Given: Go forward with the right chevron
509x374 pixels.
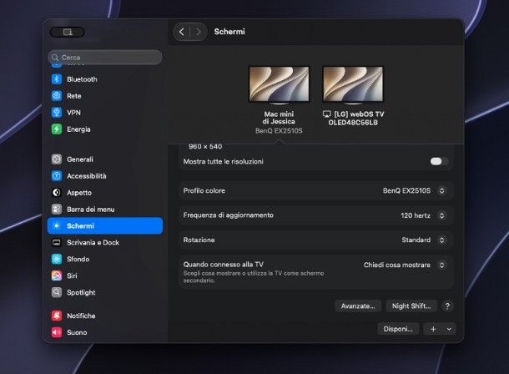Looking at the screenshot, I should (x=198, y=32).
